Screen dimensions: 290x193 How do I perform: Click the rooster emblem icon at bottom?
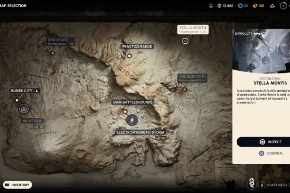click(x=251, y=184)
